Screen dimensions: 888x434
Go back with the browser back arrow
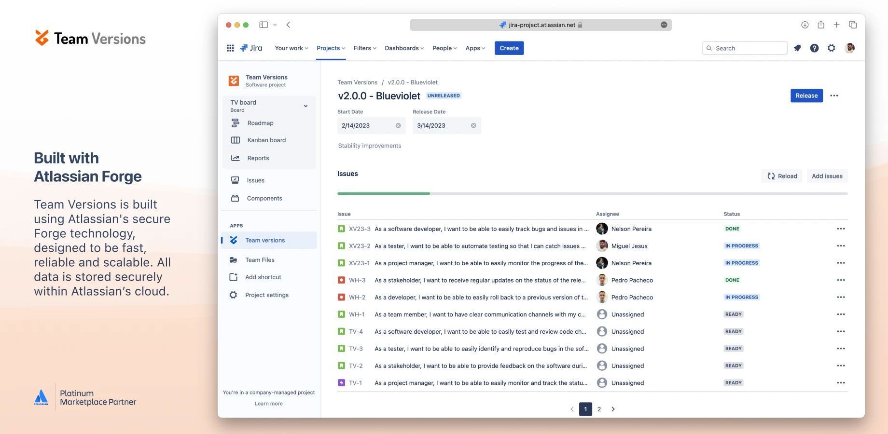point(288,25)
